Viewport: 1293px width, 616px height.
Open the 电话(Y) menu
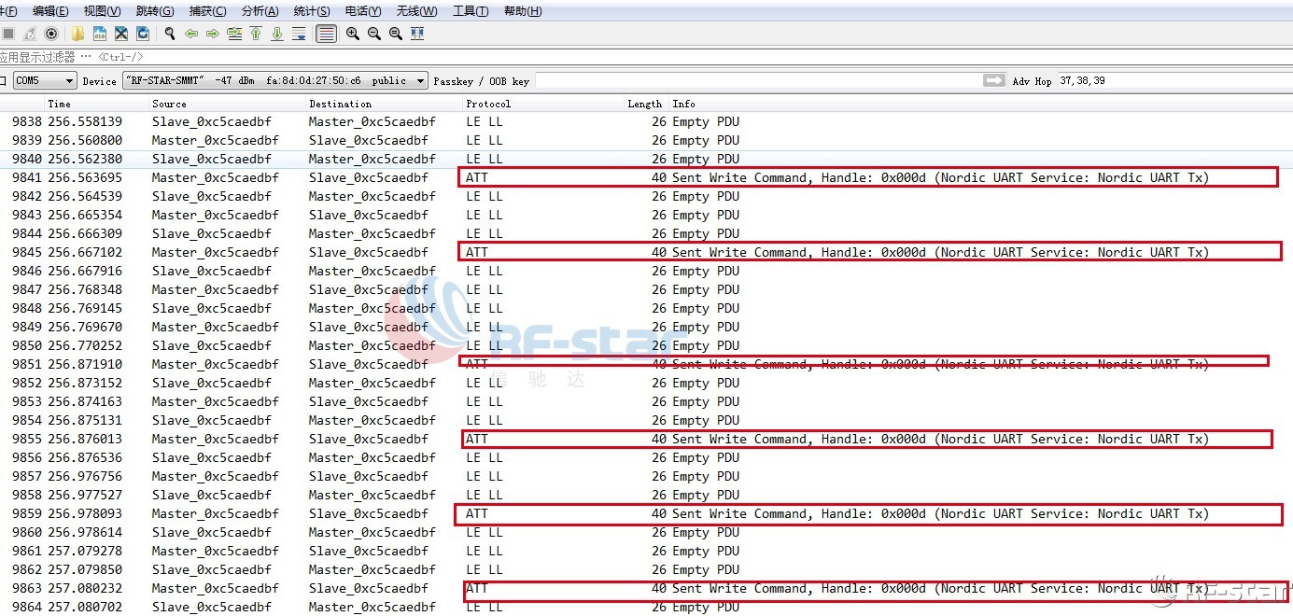(x=363, y=11)
